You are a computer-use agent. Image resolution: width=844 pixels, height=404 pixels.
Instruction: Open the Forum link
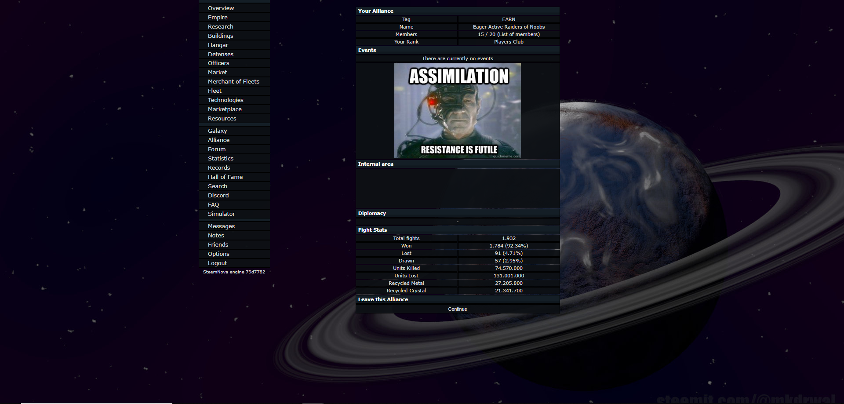(217, 149)
